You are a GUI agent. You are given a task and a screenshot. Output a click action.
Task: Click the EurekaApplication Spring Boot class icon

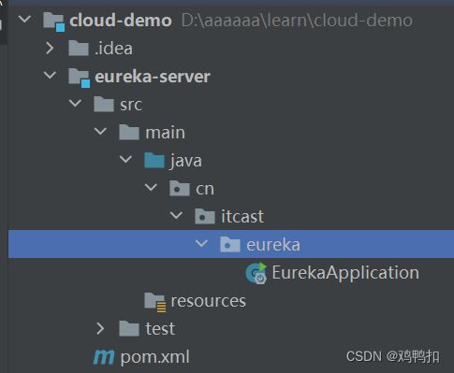point(256,273)
